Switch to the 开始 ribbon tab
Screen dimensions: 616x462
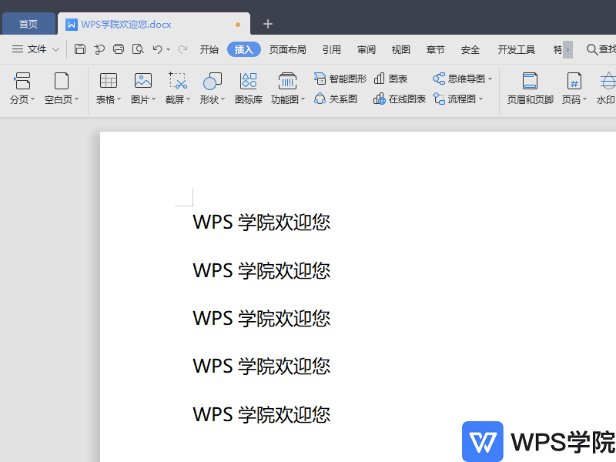coord(209,49)
